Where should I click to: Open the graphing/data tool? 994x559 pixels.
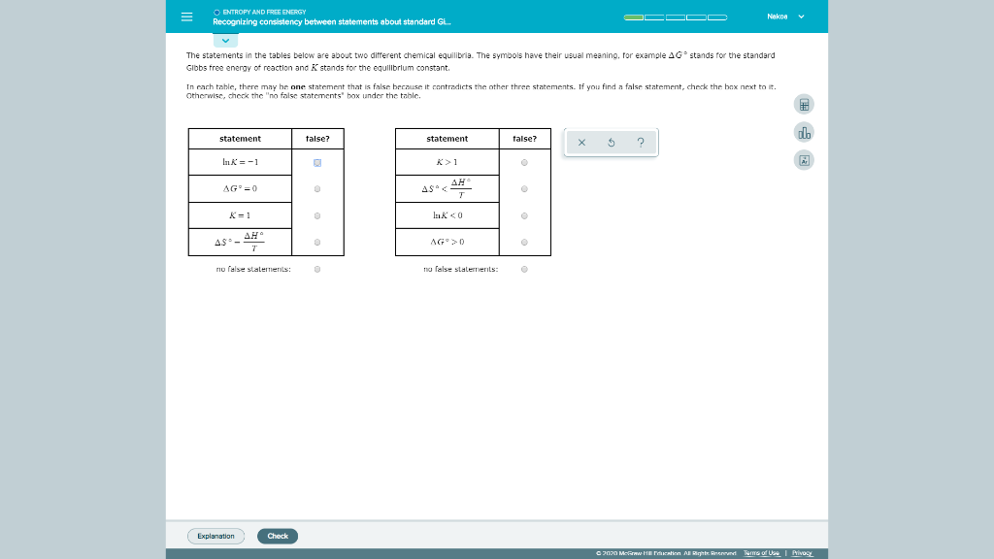[804, 131]
